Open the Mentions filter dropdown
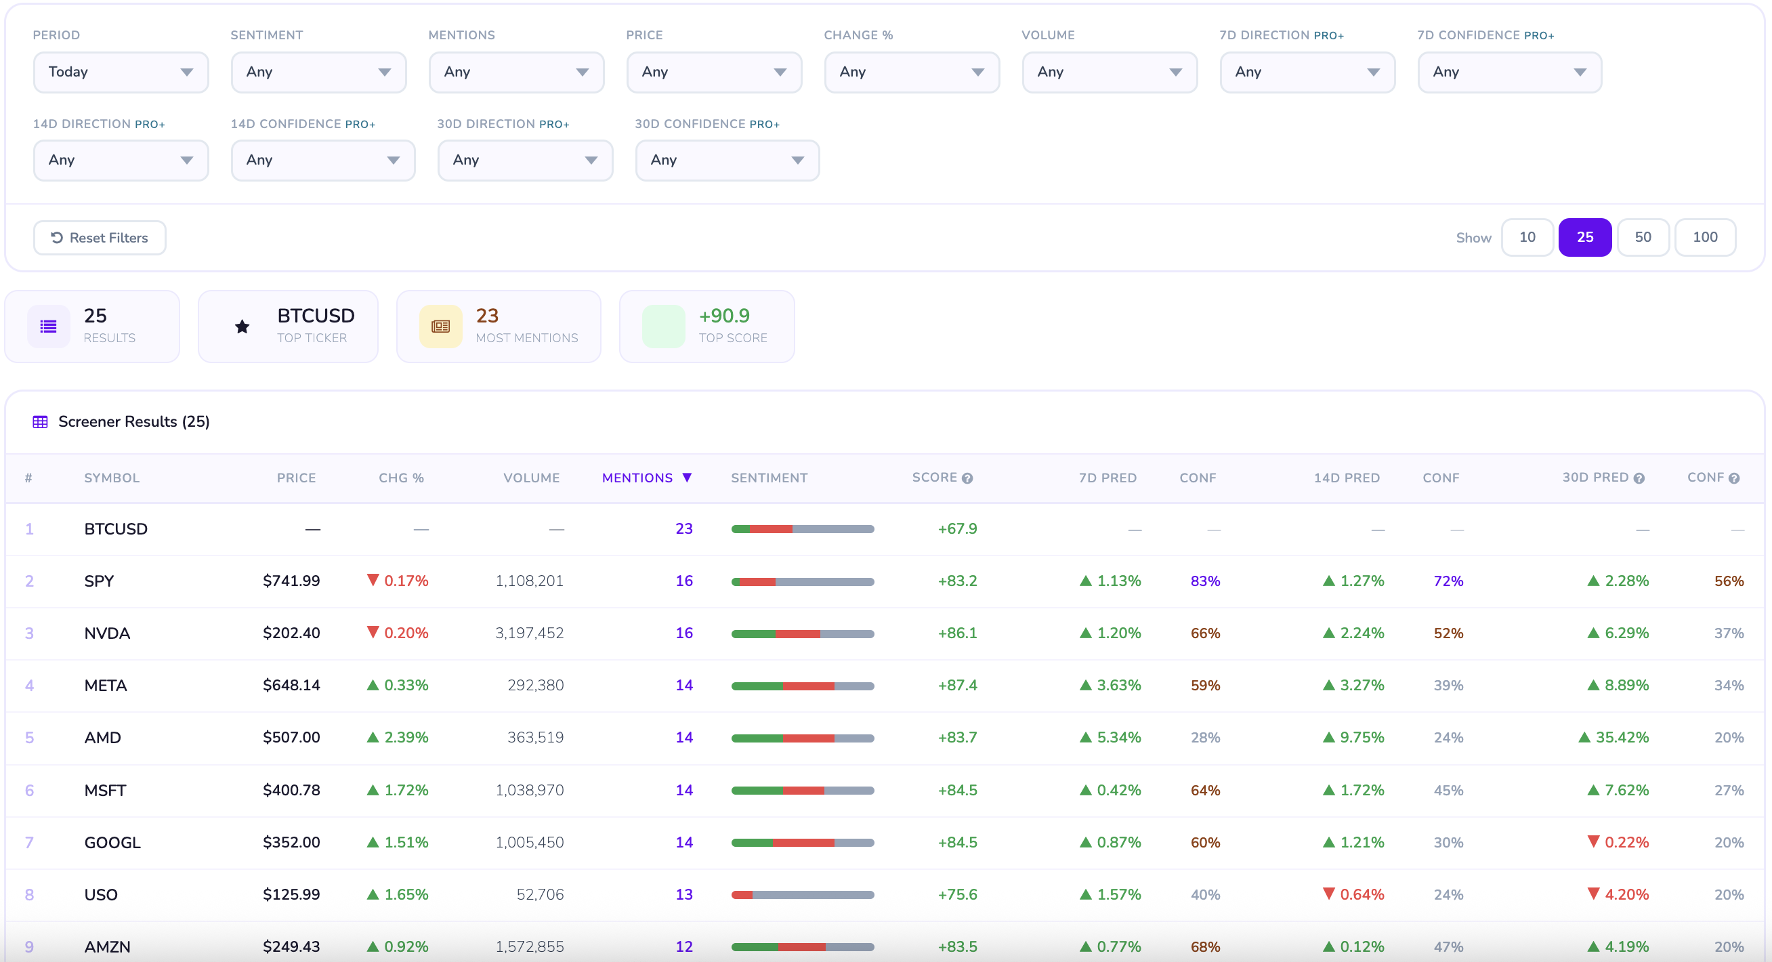Screen dimensions: 1772x962 [517, 72]
